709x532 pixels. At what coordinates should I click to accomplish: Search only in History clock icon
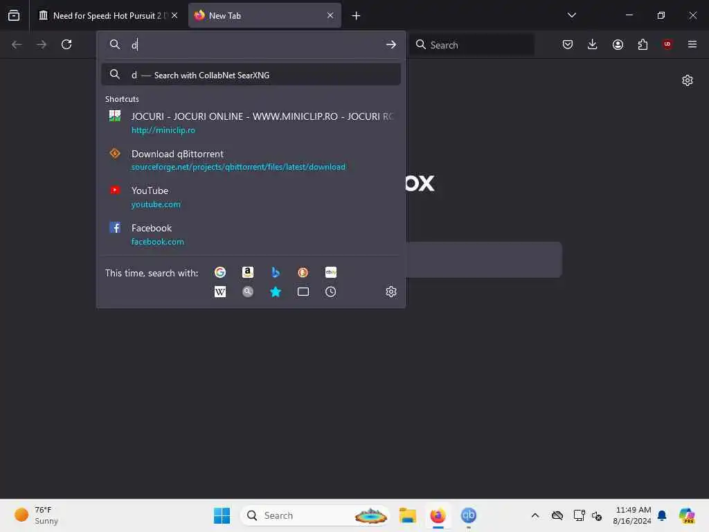click(x=331, y=292)
